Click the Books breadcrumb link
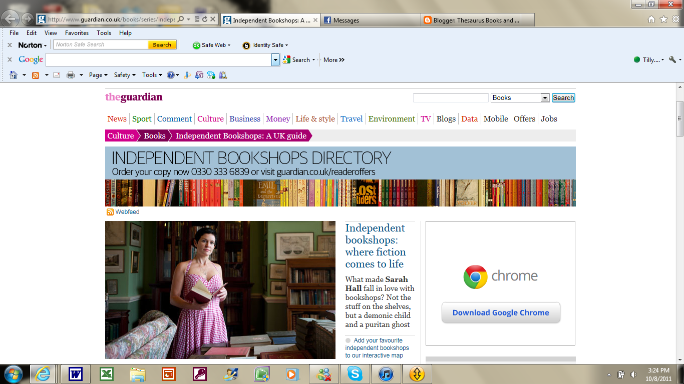684x384 pixels. (x=155, y=136)
